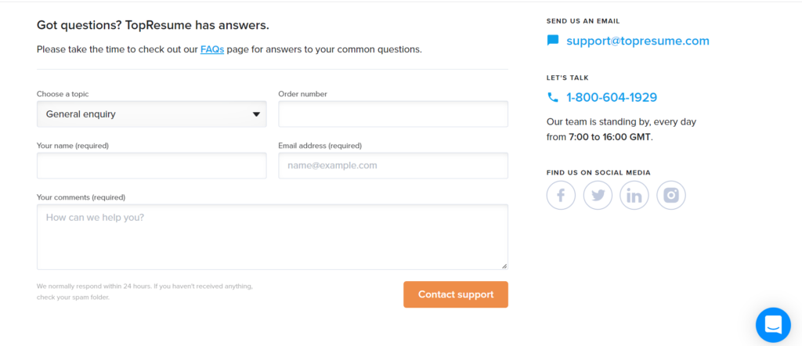
Task: Grab the comments box resize handle
Action: (504, 266)
